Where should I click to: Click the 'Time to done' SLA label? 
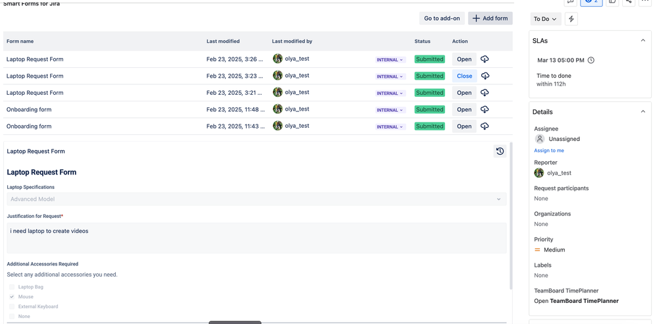[554, 76]
